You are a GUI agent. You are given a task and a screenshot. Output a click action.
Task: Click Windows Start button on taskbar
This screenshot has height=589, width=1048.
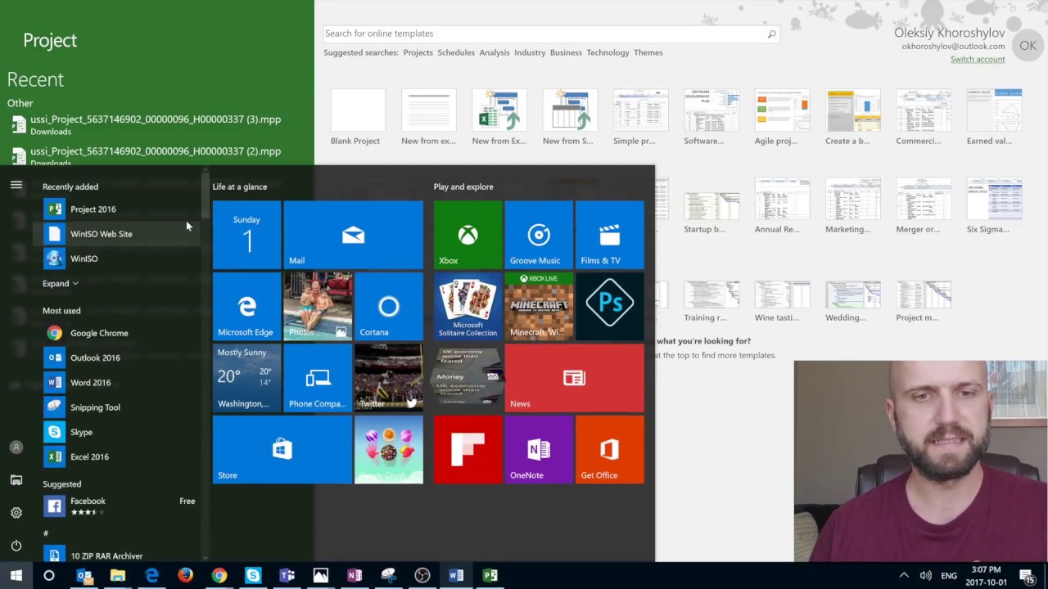pos(16,575)
